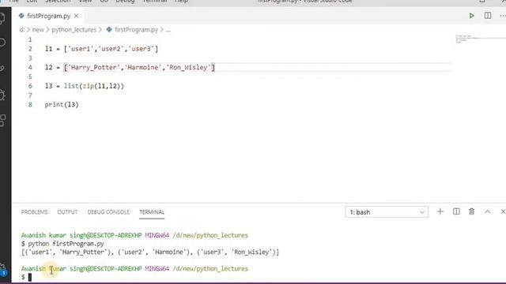Click line number 4 in gutter
Screen dimensions: 506x284
click(30, 68)
